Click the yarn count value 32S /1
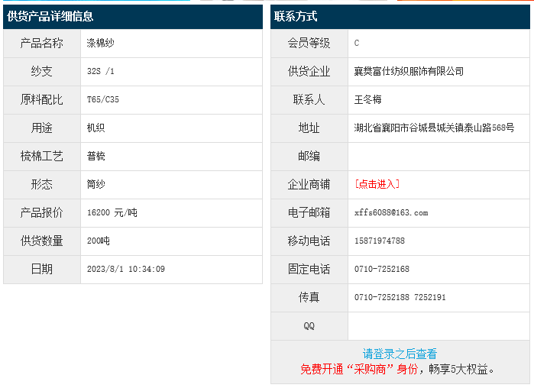The width and height of the screenshot is (534, 388). click(101, 71)
